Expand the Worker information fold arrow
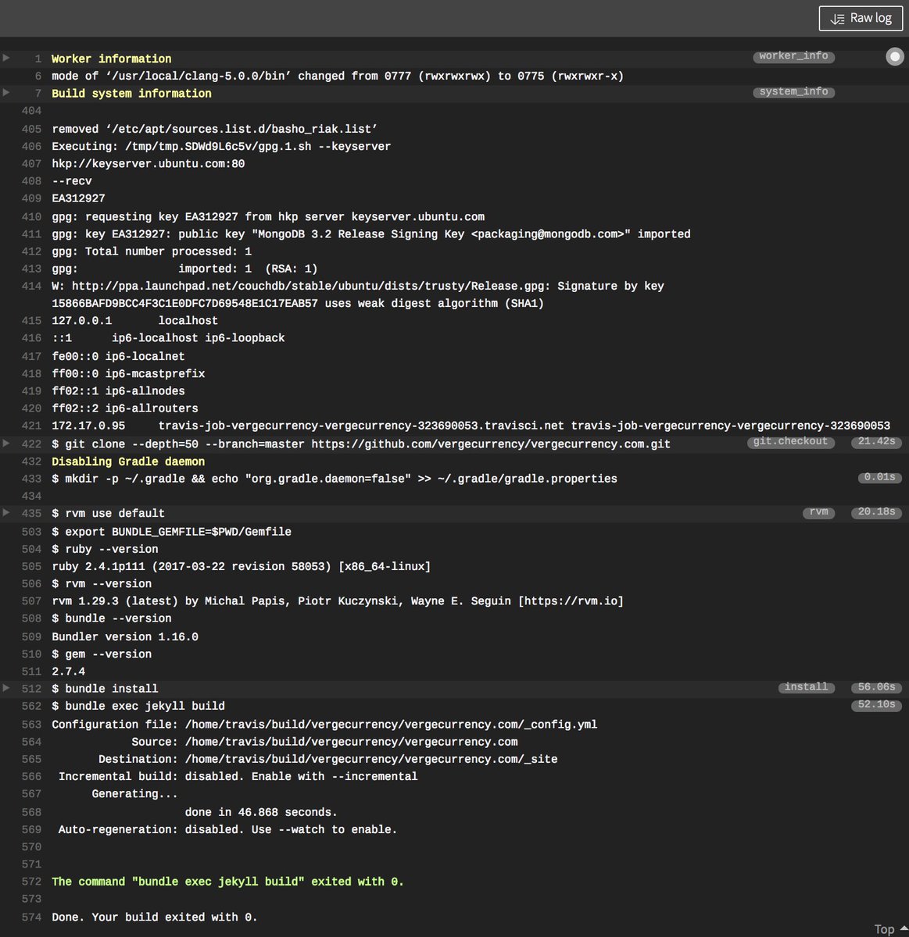Viewport: 909px width, 937px height. [6, 58]
